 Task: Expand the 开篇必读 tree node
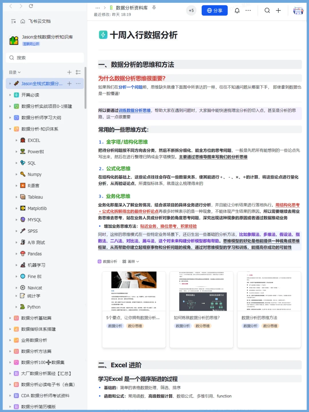tap(10, 95)
